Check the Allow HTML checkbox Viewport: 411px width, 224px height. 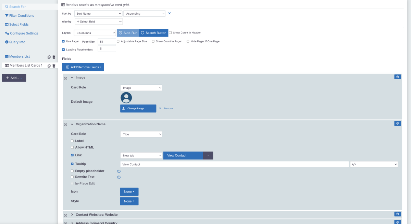coord(72,148)
